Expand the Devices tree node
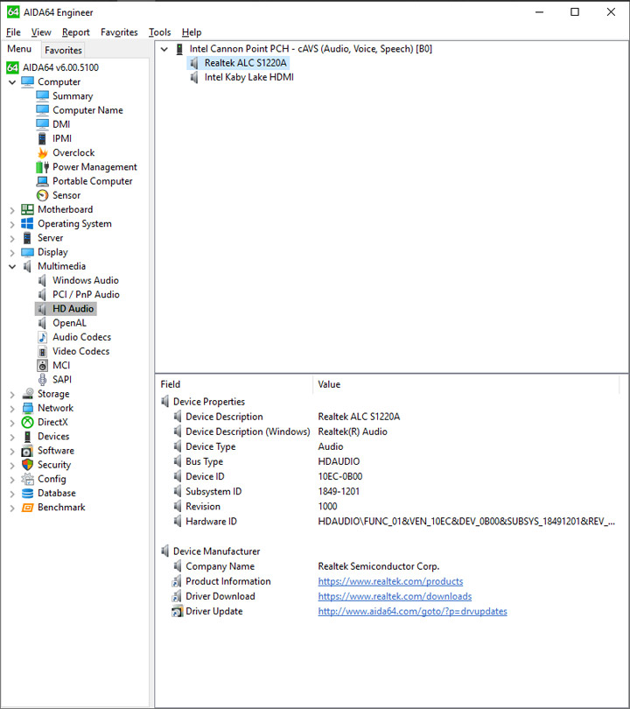 (12, 437)
